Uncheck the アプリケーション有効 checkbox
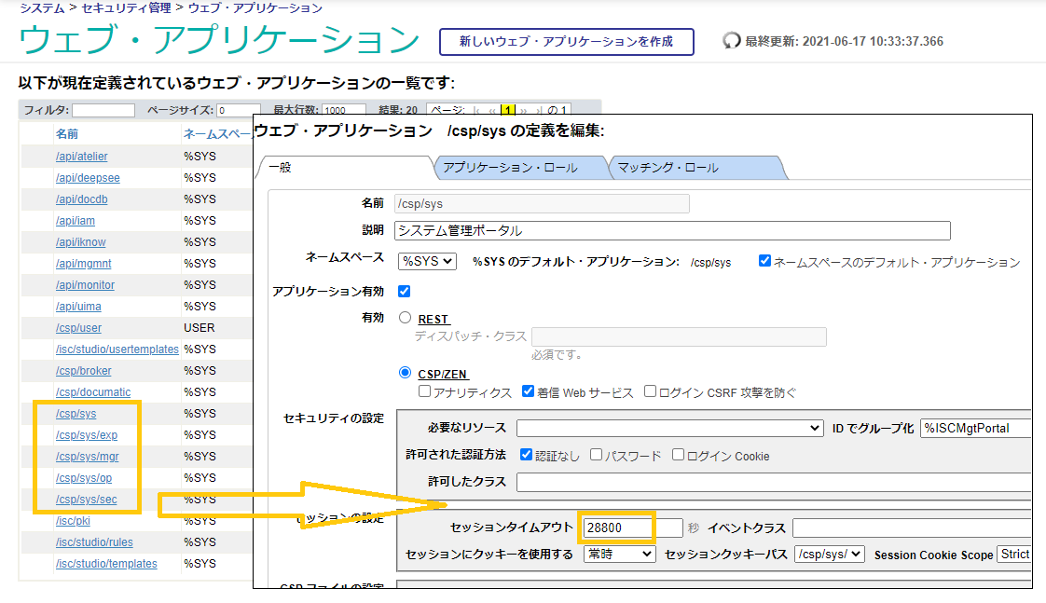Image resolution: width=1046 pixels, height=603 pixels. (404, 291)
